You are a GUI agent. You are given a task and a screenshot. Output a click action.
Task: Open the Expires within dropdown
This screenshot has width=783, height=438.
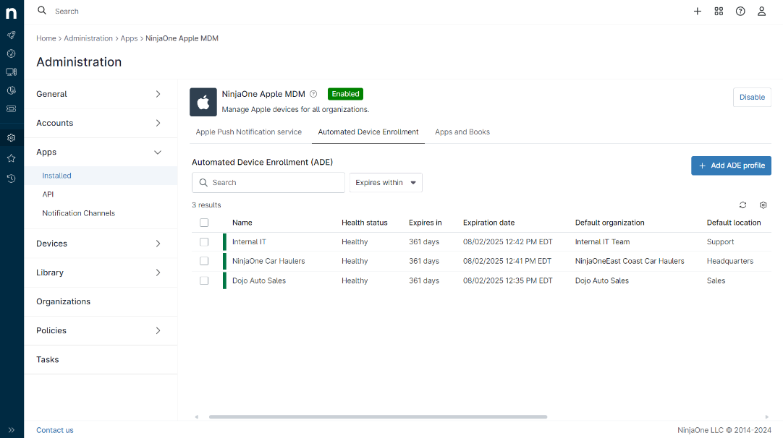[x=386, y=183]
